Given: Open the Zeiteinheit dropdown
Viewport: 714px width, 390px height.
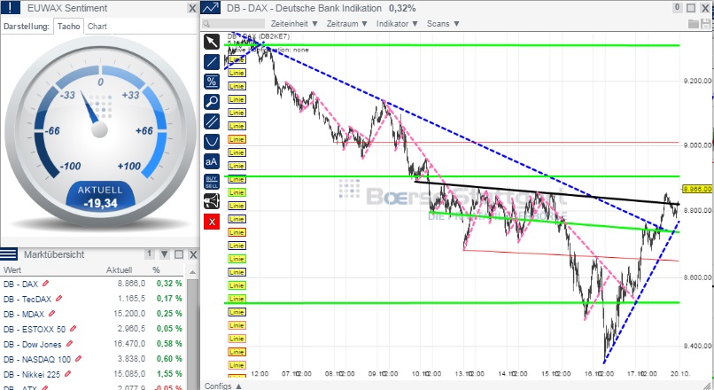Looking at the screenshot, I should [x=294, y=24].
